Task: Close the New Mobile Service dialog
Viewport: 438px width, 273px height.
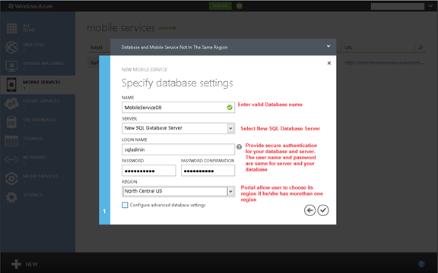Action: pos(329,63)
